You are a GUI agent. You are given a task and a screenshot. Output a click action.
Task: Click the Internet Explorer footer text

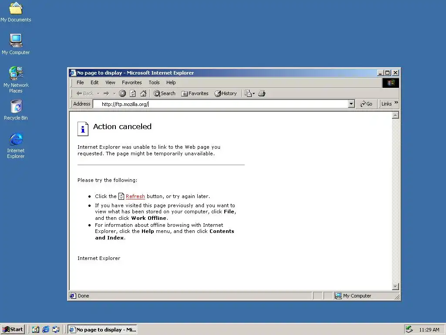(x=99, y=258)
